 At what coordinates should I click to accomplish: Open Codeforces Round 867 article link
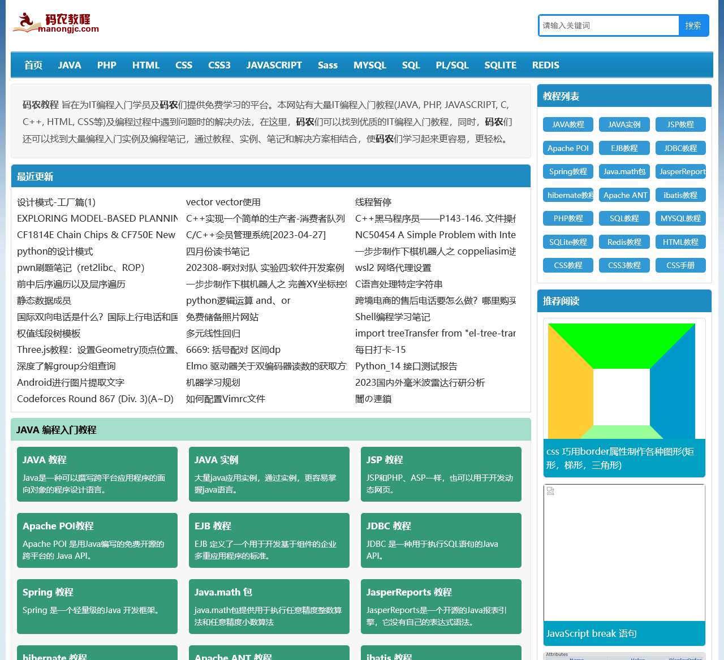point(95,399)
